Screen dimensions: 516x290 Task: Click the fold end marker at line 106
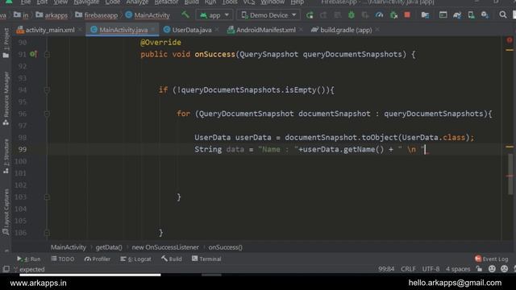coord(47,233)
